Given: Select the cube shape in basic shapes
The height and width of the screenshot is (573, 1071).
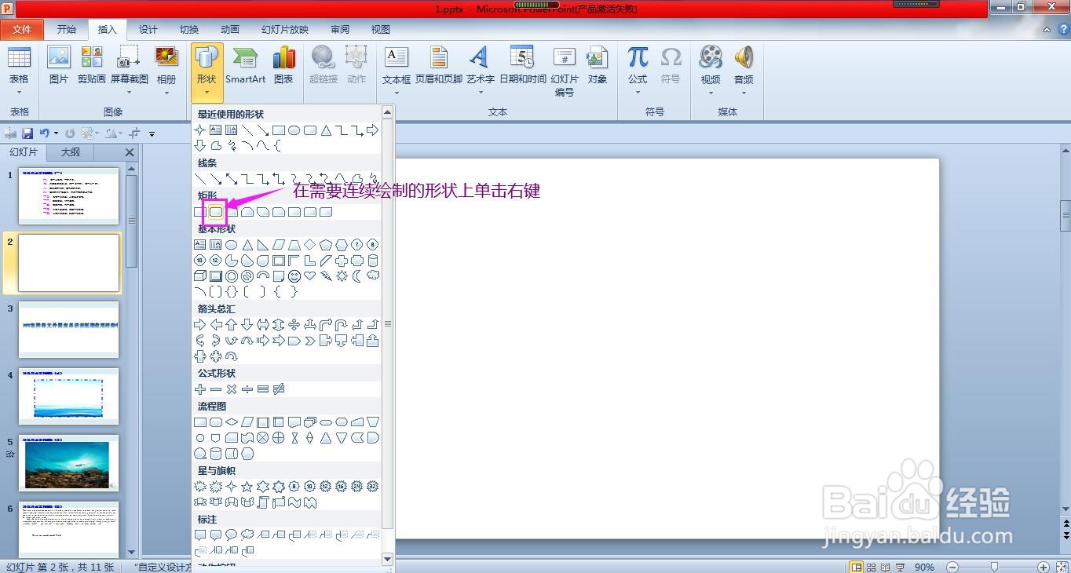Looking at the screenshot, I should pyautogui.click(x=200, y=276).
